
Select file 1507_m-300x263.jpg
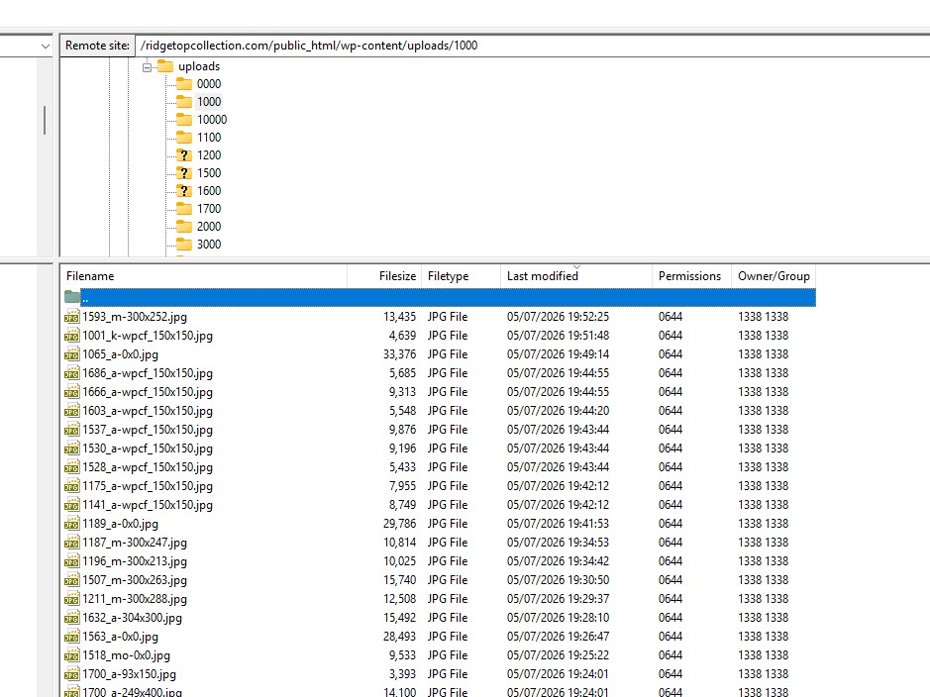pos(134,580)
